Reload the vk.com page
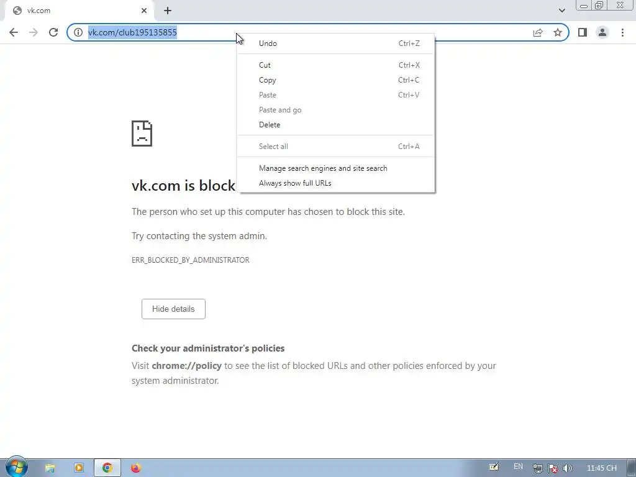Screen dimensions: 636x477 53,32
